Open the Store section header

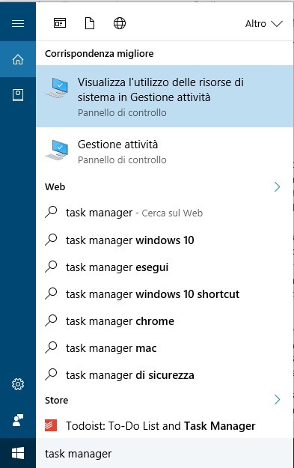(57, 400)
